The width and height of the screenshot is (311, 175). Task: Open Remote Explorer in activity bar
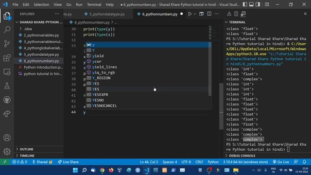[x=7, y=72]
